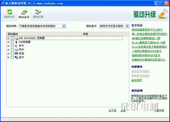
Task: Select the 网卡 row text
Action: pyautogui.click(x=21, y=50)
